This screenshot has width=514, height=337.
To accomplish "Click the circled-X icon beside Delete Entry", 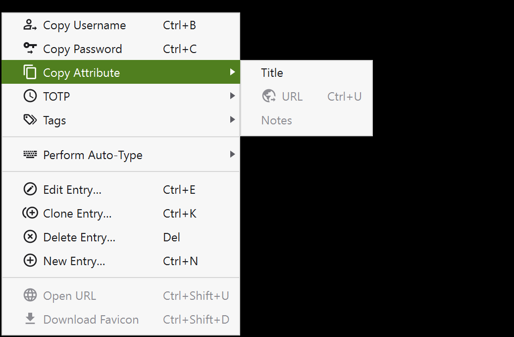I will click(x=30, y=237).
